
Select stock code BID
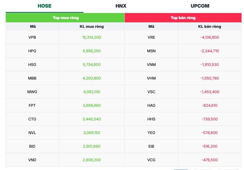pyautogui.click(x=32, y=146)
